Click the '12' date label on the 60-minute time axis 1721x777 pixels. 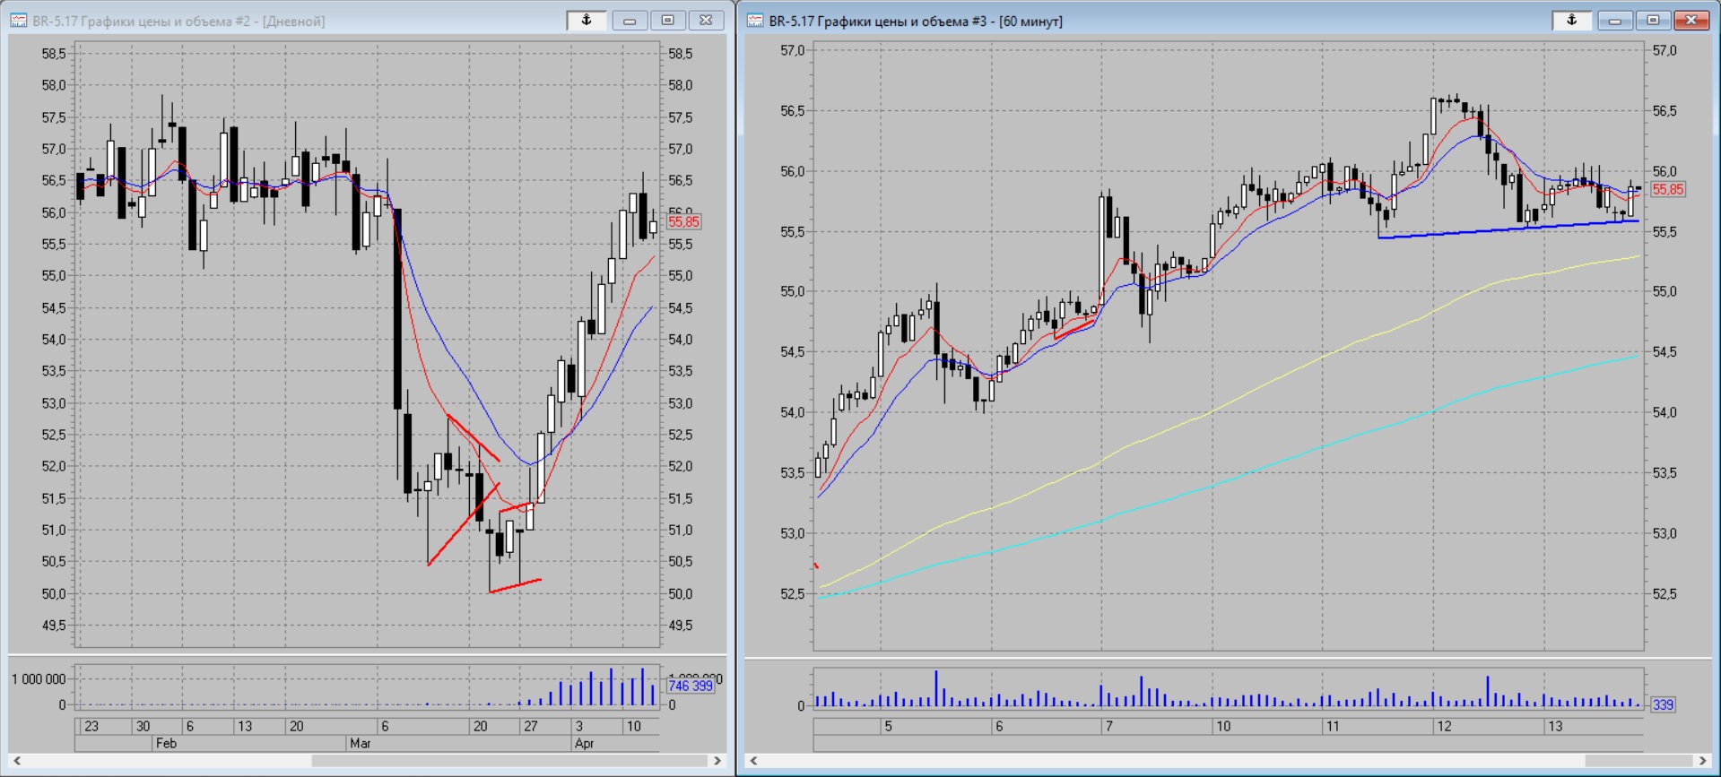[x=1444, y=726]
